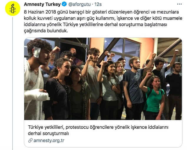Open the protest group photo in the card
Image resolution: width=187 pixels, height=150 pixels.
point(103,79)
